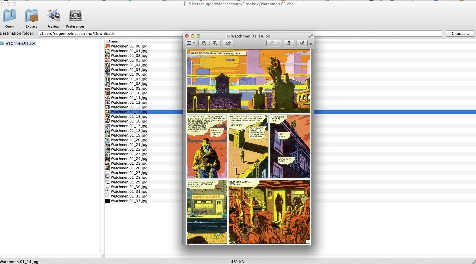This screenshot has height=264, width=476.
Task: Click thumbnail icon beside Watchmen.01_33.jpg
Action: [x=107, y=201]
